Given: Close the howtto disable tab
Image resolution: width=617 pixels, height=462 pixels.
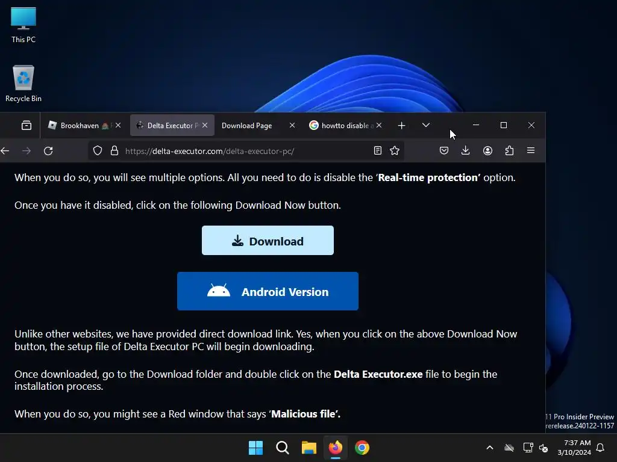Looking at the screenshot, I should coord(378,125).
